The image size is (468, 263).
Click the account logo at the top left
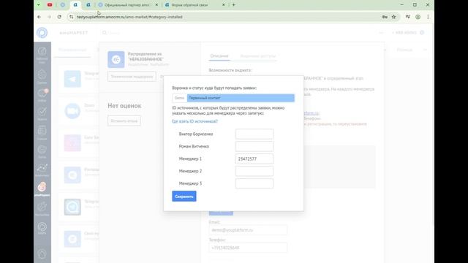(x=42, y=32)
